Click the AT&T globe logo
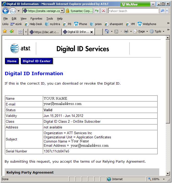172x183 pixels. (x=15, y=48)
